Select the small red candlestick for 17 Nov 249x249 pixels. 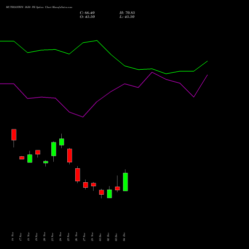[22, 158]
